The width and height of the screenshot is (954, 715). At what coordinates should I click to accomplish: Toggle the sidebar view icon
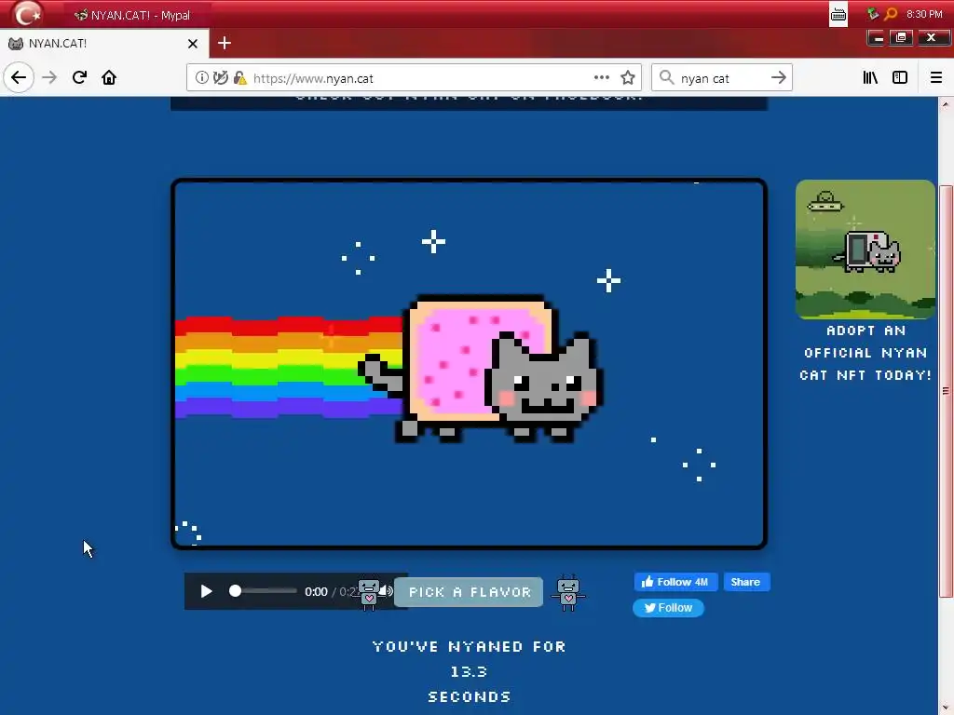pyautogui.click(x=900, y=78)
